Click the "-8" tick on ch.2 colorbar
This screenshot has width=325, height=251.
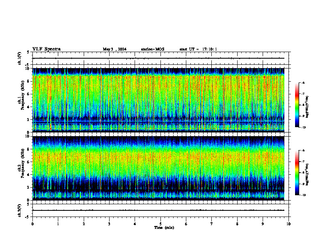pyautogui.click(x=303, y=173)
